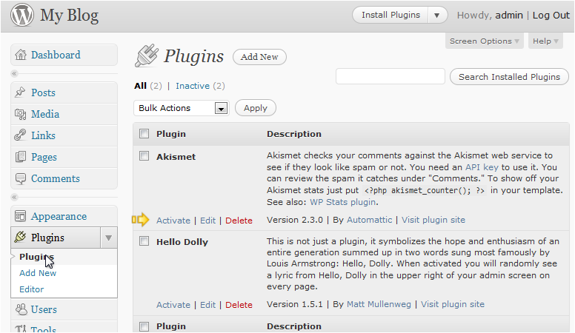Click the Media icon in sidebar
This screenshot has width=575, height=333.
tap(20, 114)
